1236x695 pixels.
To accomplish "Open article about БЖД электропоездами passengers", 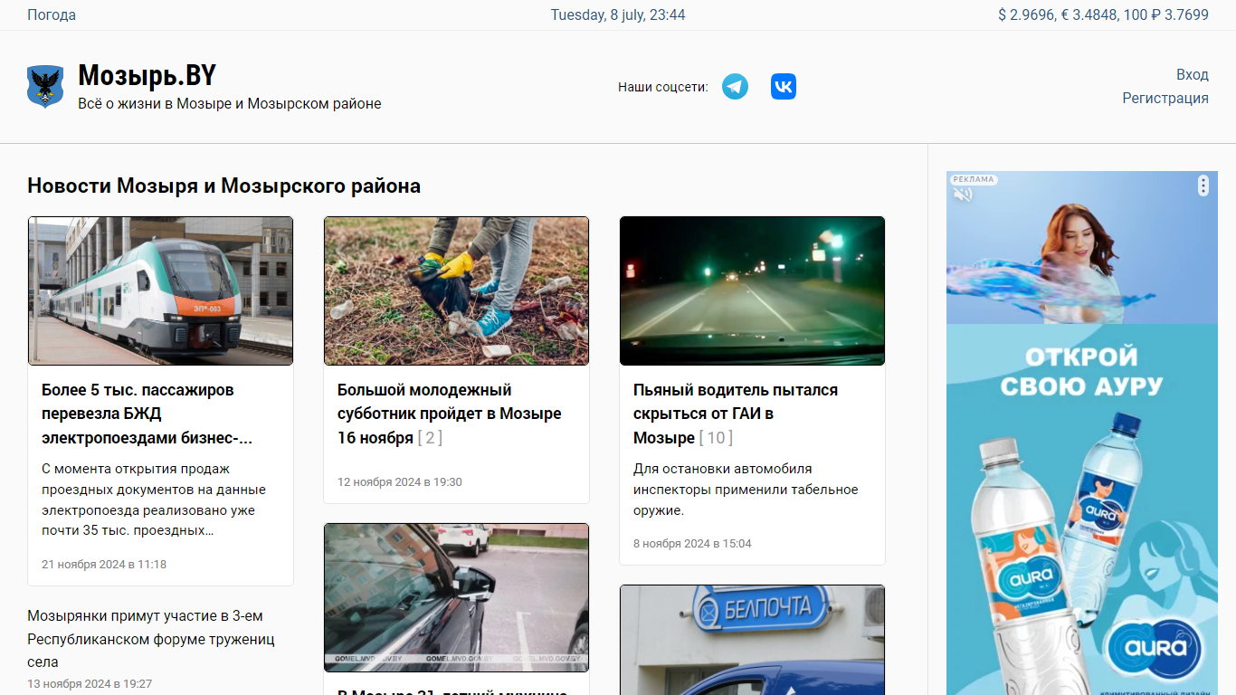I will (x=147, y=414).
